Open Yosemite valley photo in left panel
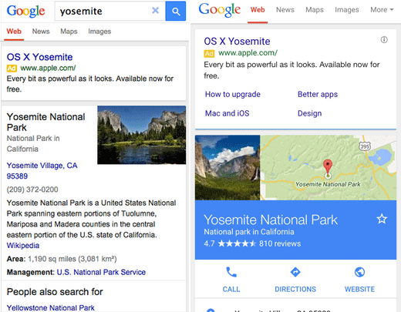 [x=142, y=135]
